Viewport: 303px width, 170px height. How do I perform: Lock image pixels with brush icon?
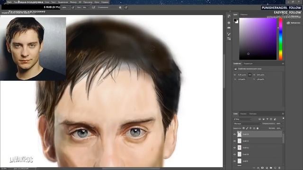point(247,128)
